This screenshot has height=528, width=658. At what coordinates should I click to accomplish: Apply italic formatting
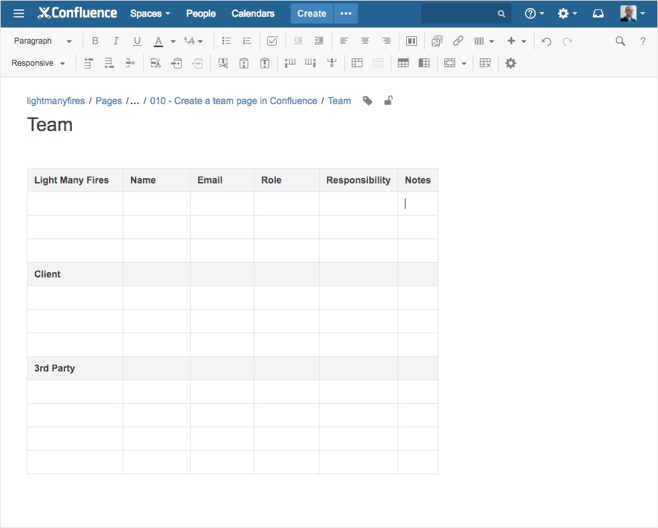[x=115, y=41]
